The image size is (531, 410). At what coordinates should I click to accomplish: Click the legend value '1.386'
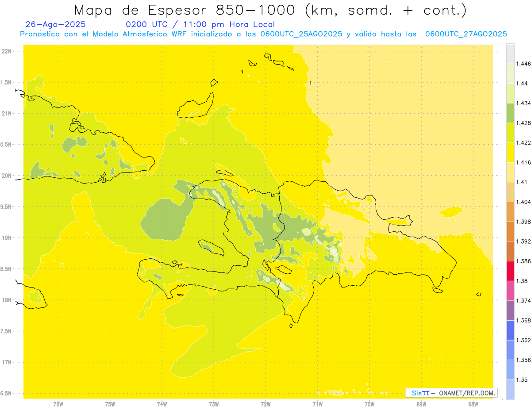pyautogui.click(x=524, y=261)
